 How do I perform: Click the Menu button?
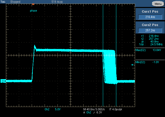157,4
